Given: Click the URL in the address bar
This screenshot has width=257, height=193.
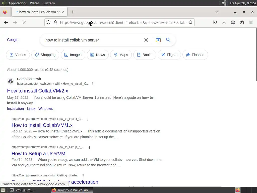Looking at the screenshot, I should tap(122, 22).
